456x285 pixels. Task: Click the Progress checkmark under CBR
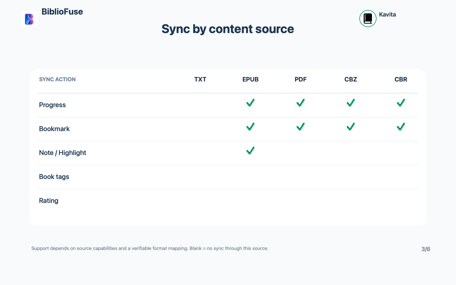point(401,103)
